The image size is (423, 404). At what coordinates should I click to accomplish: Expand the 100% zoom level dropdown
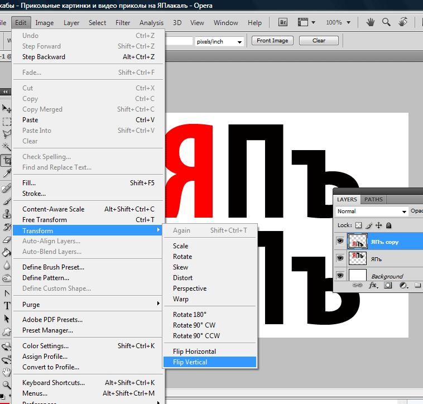tap(348, 22)
